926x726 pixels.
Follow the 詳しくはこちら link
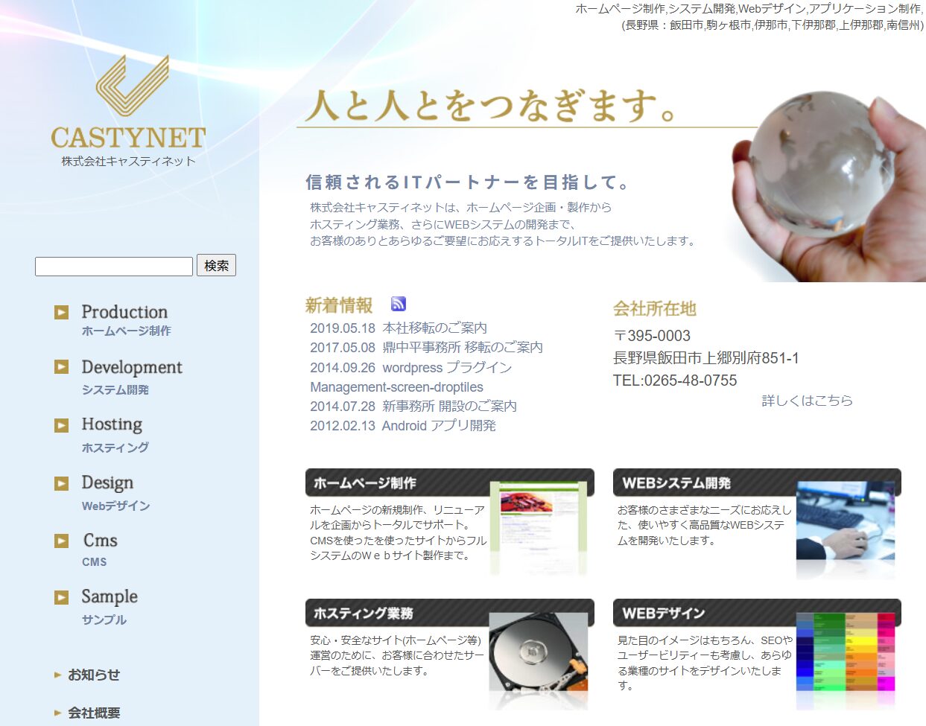pos(807,401)
